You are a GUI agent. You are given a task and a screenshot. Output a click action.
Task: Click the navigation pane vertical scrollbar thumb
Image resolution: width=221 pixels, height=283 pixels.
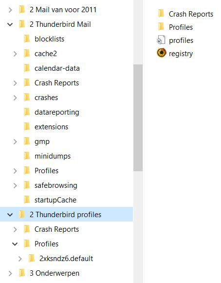click(138, 118)
